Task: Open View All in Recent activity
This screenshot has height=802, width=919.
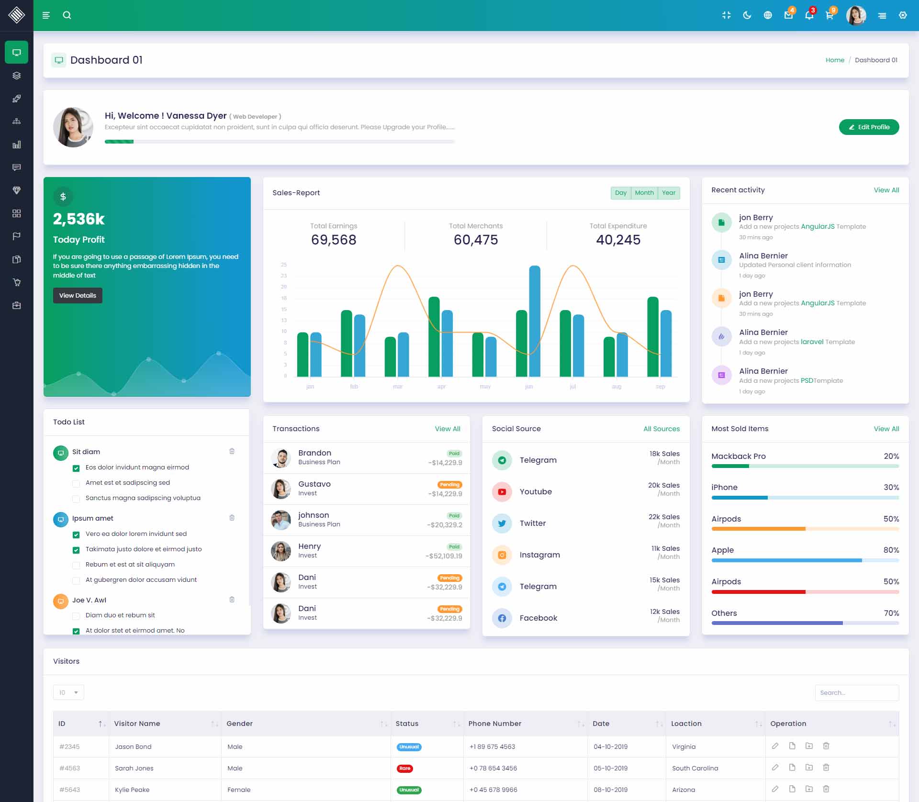Action: 886,190
